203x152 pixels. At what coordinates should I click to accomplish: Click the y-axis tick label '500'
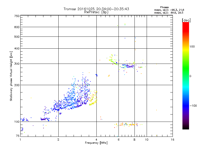click(17, 37)
